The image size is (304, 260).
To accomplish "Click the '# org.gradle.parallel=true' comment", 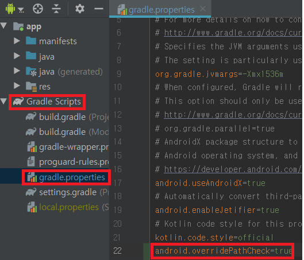I will coord(215,129).
